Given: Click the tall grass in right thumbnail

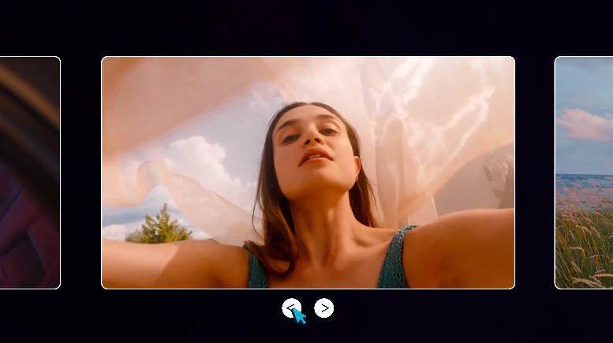Looking at the screenshot, I should click(x=584, y=244).
